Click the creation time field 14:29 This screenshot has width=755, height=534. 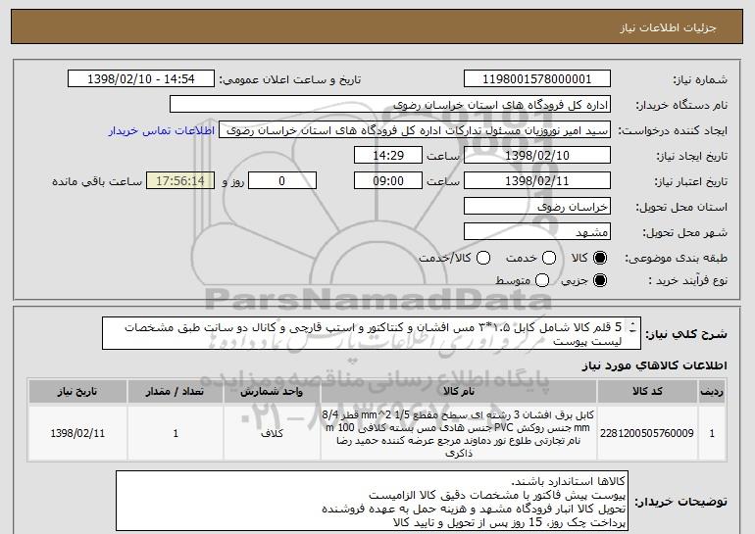point(388,156)
